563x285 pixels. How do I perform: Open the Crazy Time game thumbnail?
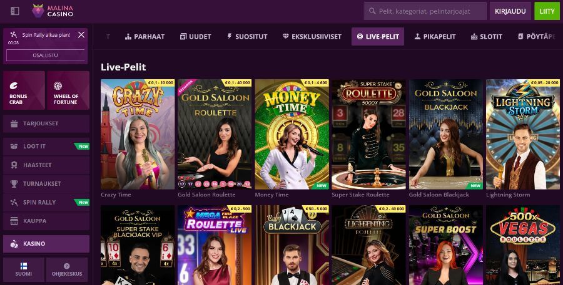(x=138, y=134)
